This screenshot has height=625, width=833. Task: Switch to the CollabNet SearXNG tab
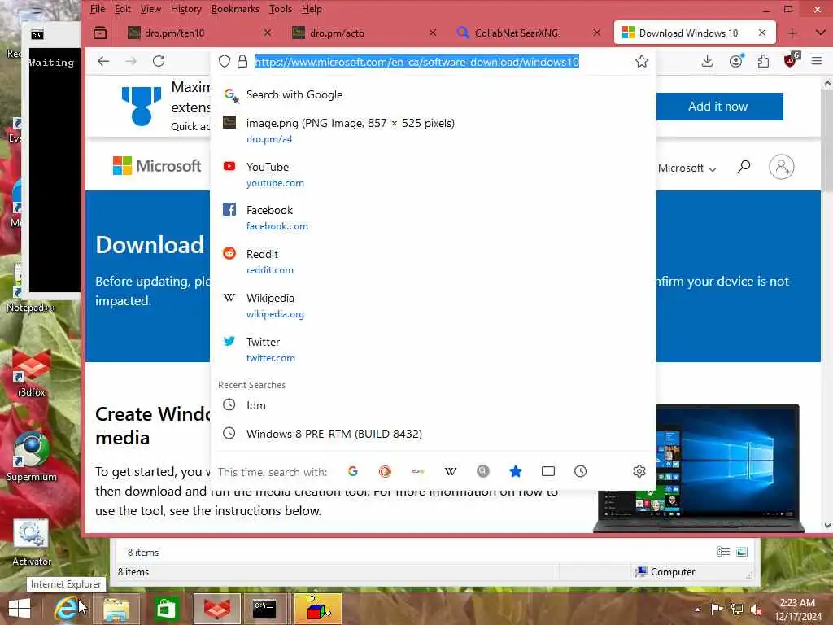coord(529,33)
